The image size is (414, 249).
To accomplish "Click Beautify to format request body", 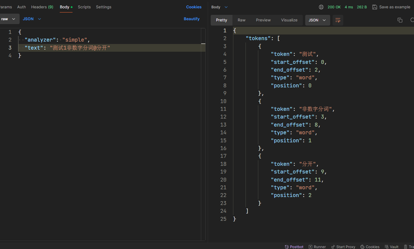I will [x=192, y=19].
